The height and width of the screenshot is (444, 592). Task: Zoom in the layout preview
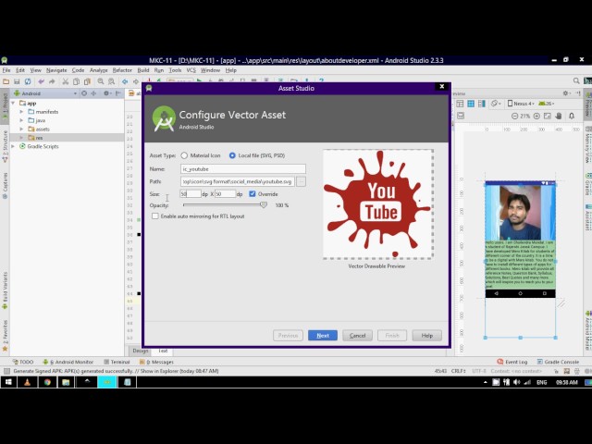tap(536, 117)
